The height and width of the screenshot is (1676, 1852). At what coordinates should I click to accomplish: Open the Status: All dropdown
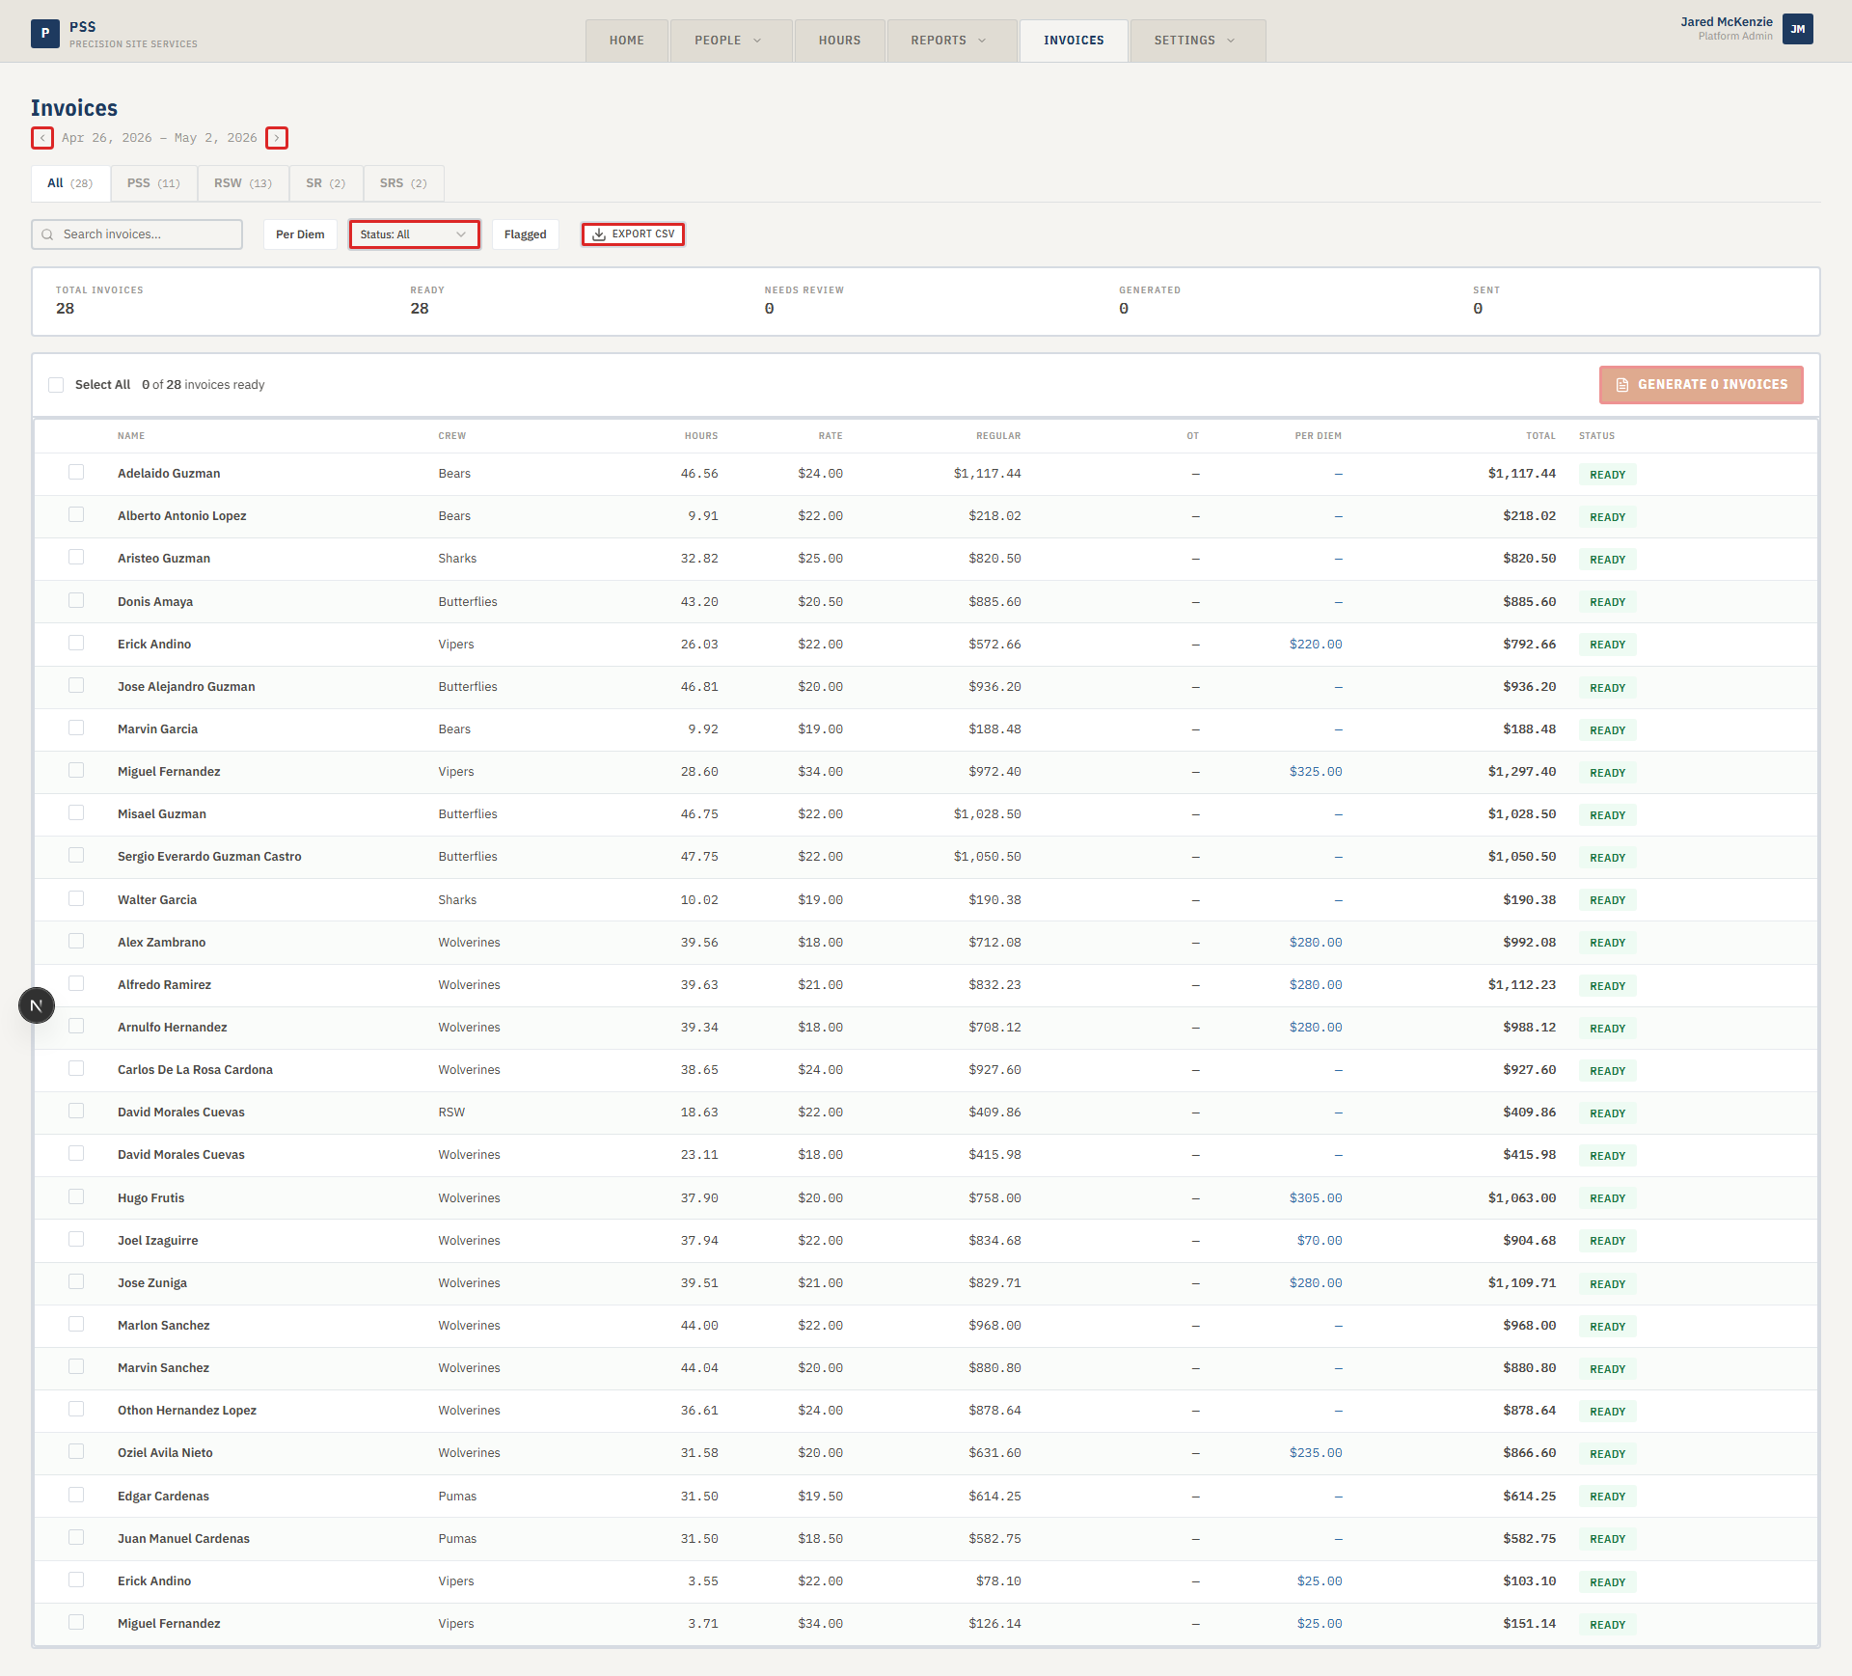(415, 234)
